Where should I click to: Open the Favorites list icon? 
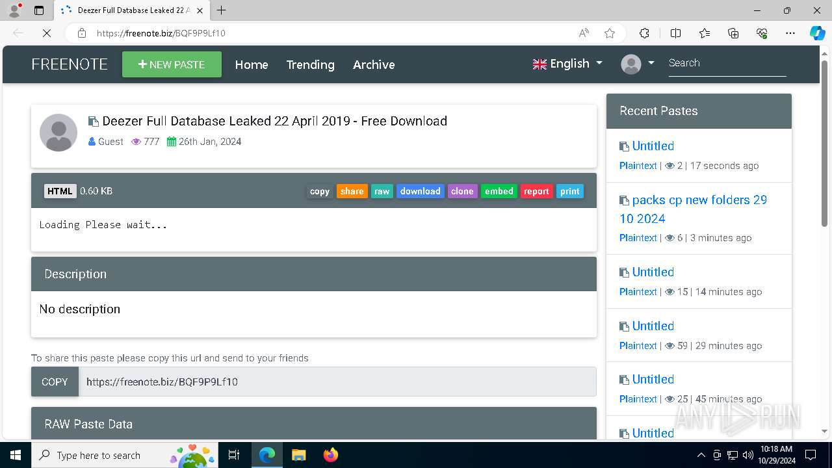click(x=705, y=33)
